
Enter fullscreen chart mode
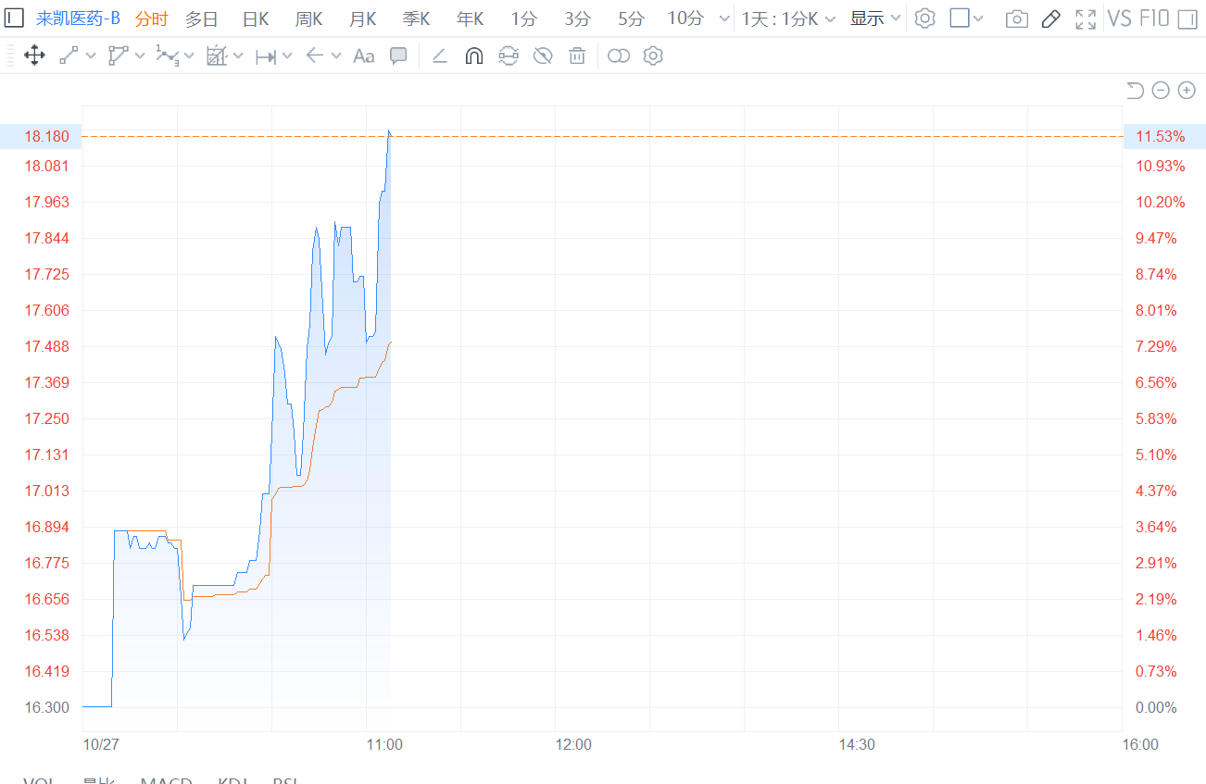click(x=1086, y=19)
